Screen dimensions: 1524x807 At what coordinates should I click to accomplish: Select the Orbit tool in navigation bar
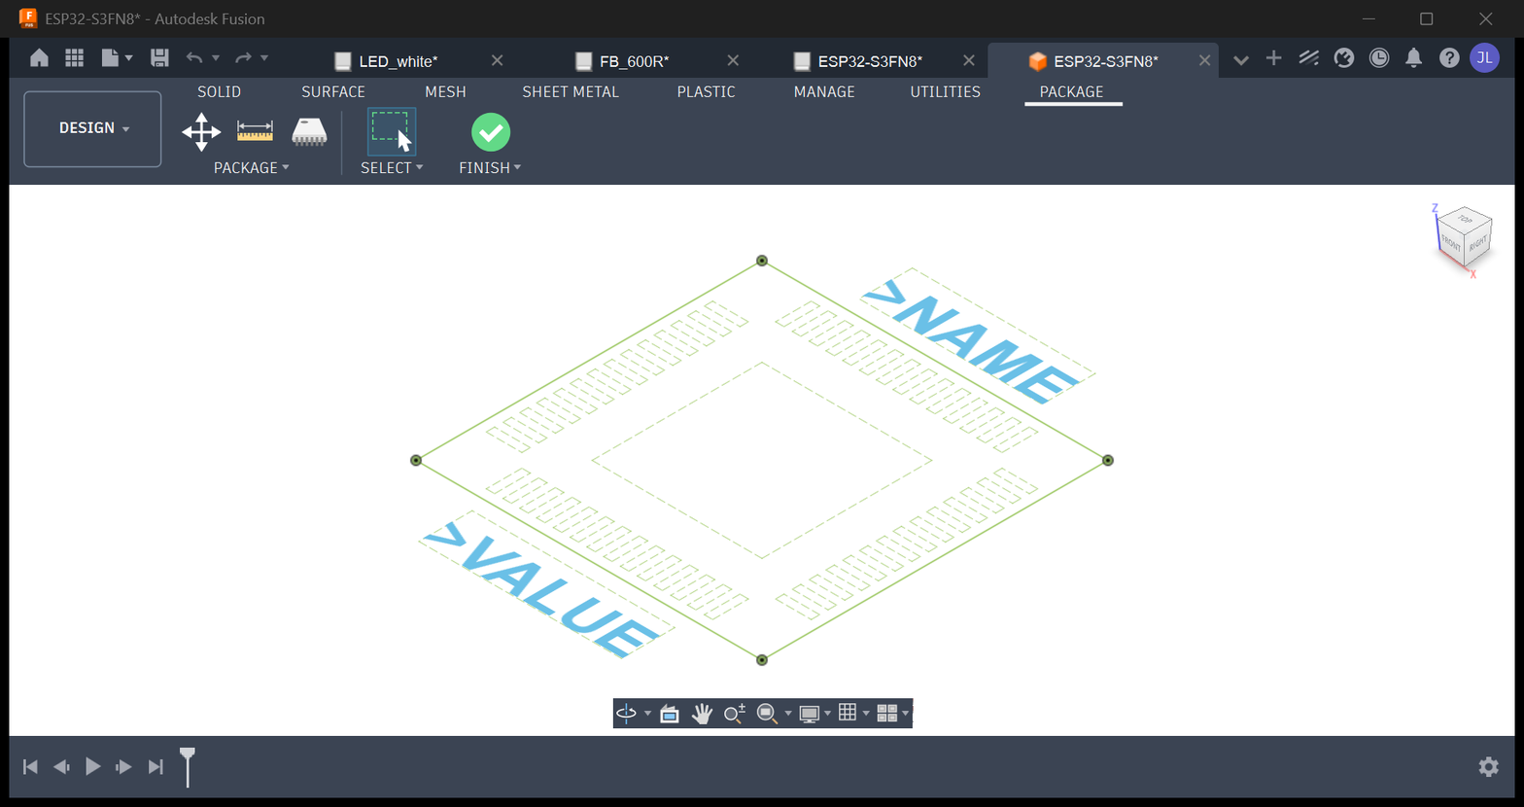[x=627, y=714]
